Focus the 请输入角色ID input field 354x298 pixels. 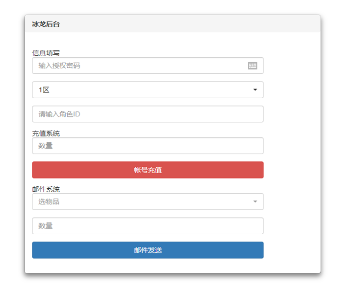coord(147,114)
